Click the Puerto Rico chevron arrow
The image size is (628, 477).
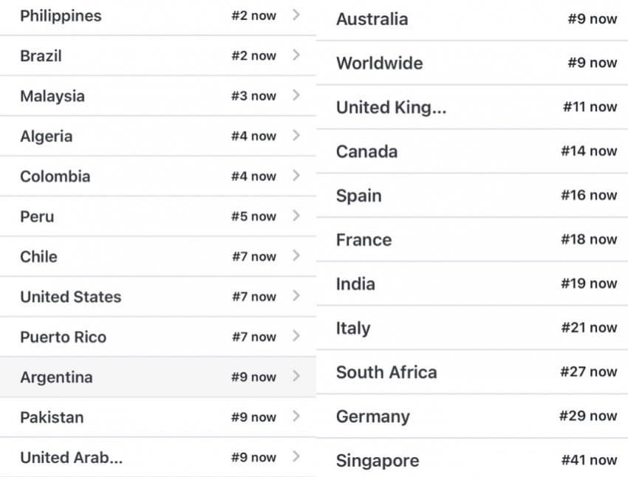click(296, 337)
